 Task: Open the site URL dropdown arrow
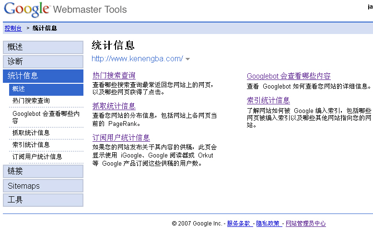[x=187, y=59]
